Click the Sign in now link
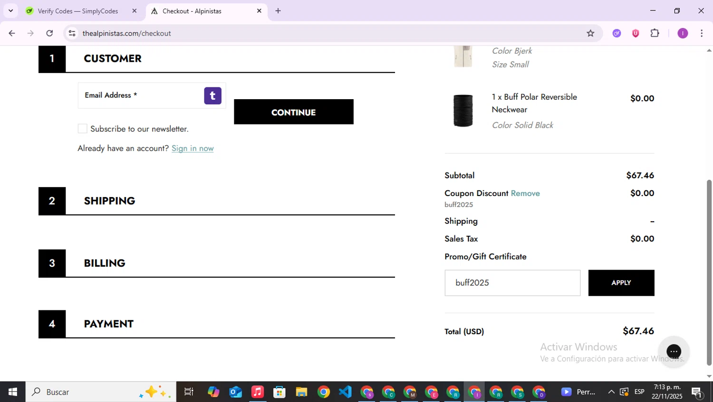This screenshot has height=402, width=713. click(193, 149)
